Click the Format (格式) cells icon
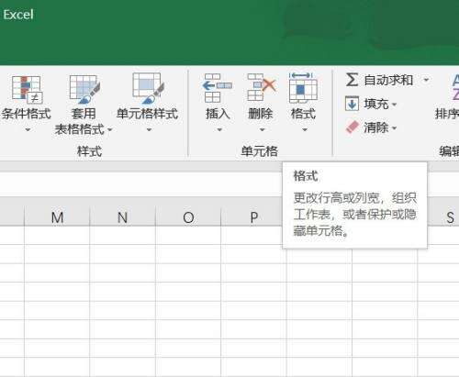The image size is (459, 377). [x=303, y=88]
